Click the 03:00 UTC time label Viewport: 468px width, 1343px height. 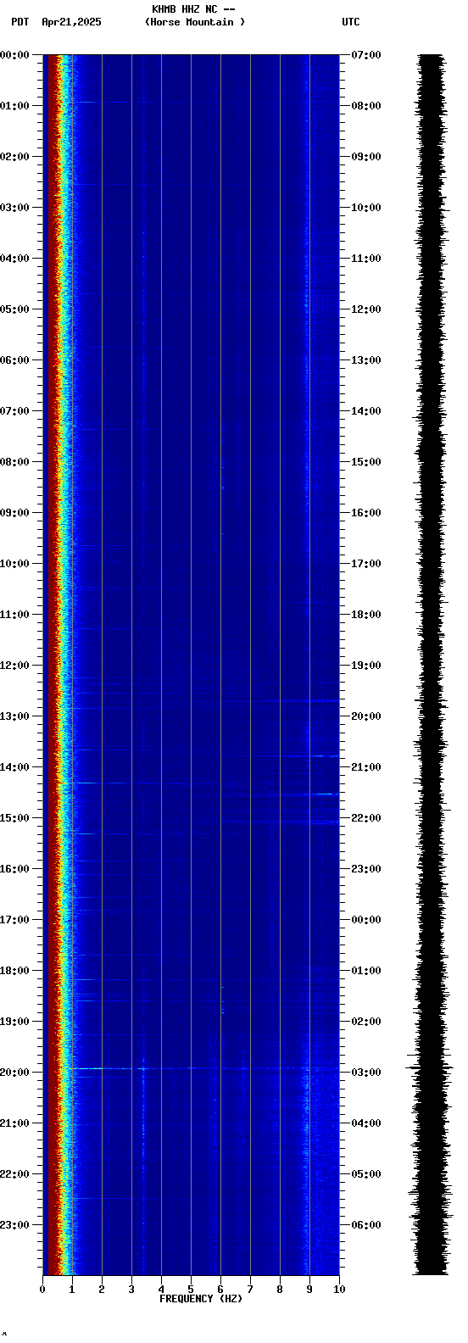(x=366, y=1073)
